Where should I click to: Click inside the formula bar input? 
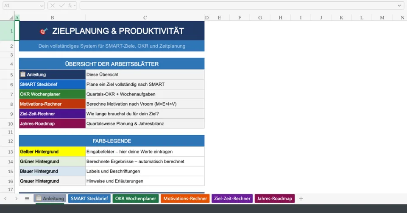pyautogui.click(x=237, y=5)
